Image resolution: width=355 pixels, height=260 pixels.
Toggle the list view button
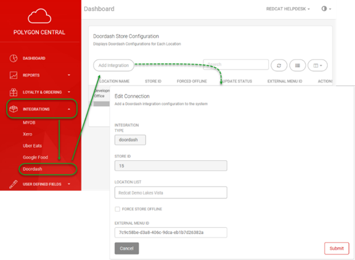(298, 65)
